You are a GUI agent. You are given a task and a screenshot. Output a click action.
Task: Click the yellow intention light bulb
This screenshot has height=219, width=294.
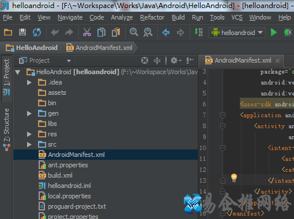(234, 178)
